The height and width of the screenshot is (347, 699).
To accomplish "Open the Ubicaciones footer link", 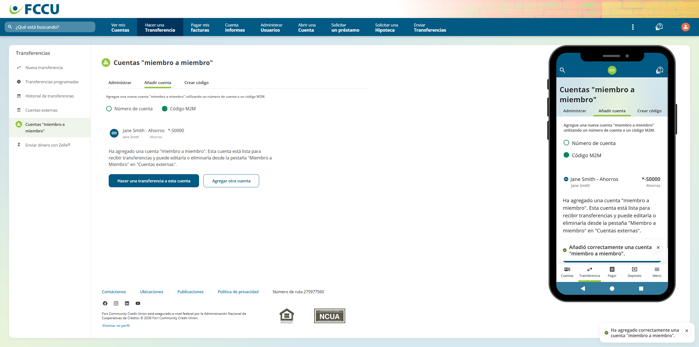I will tap(152, 292).
